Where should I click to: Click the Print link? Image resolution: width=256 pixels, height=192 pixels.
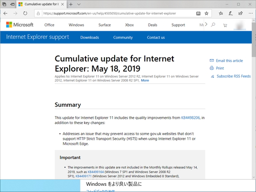220,68
